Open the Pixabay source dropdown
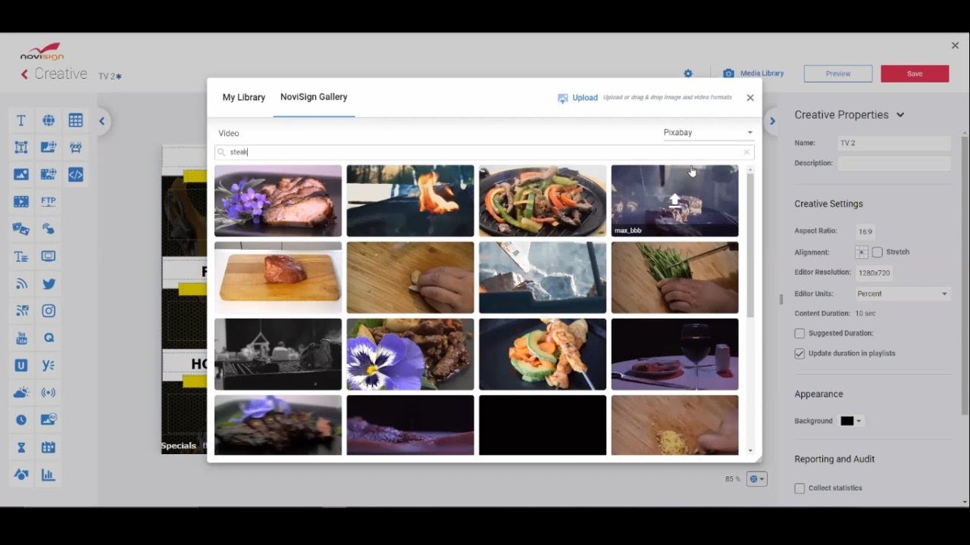970x545 pixels. pyautogui.click(x=708, y=132)
